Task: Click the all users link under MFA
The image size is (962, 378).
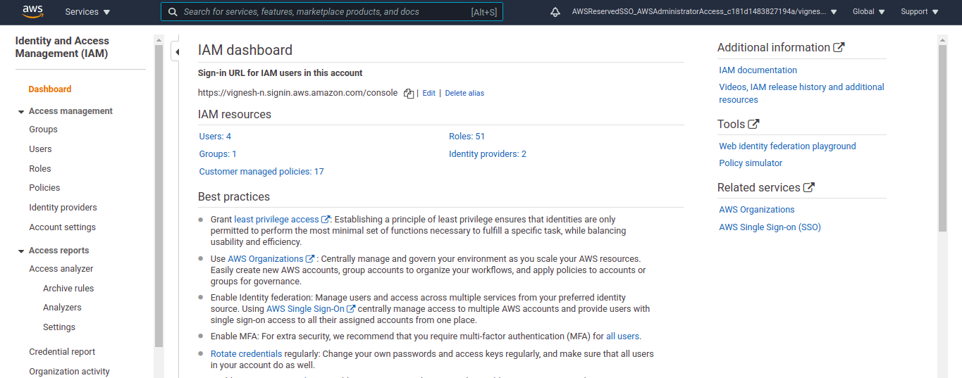Action: [622, 336]
